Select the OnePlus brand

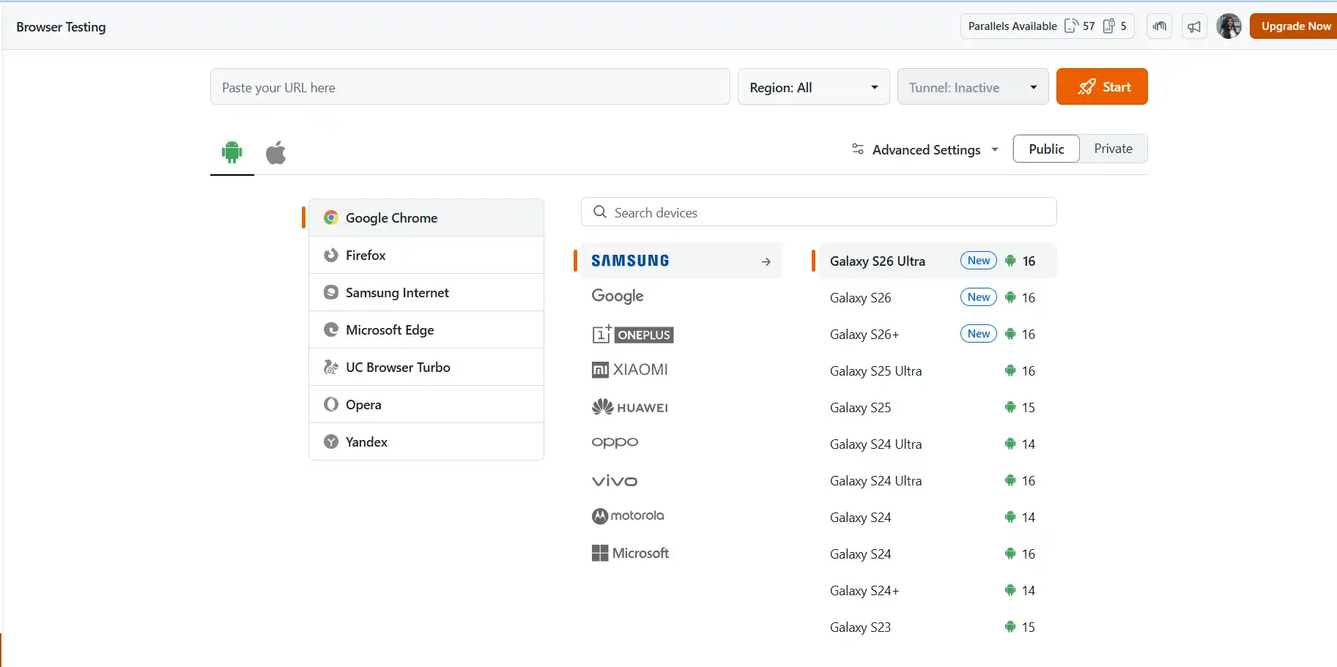pyautogui.click(x=632, y=334)
